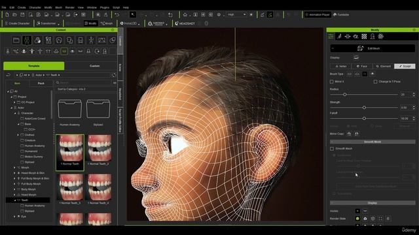Open the Transformer dropdown arrow
Image resolution: width=419 pixels, height=235 pixels.
[58, 24]
